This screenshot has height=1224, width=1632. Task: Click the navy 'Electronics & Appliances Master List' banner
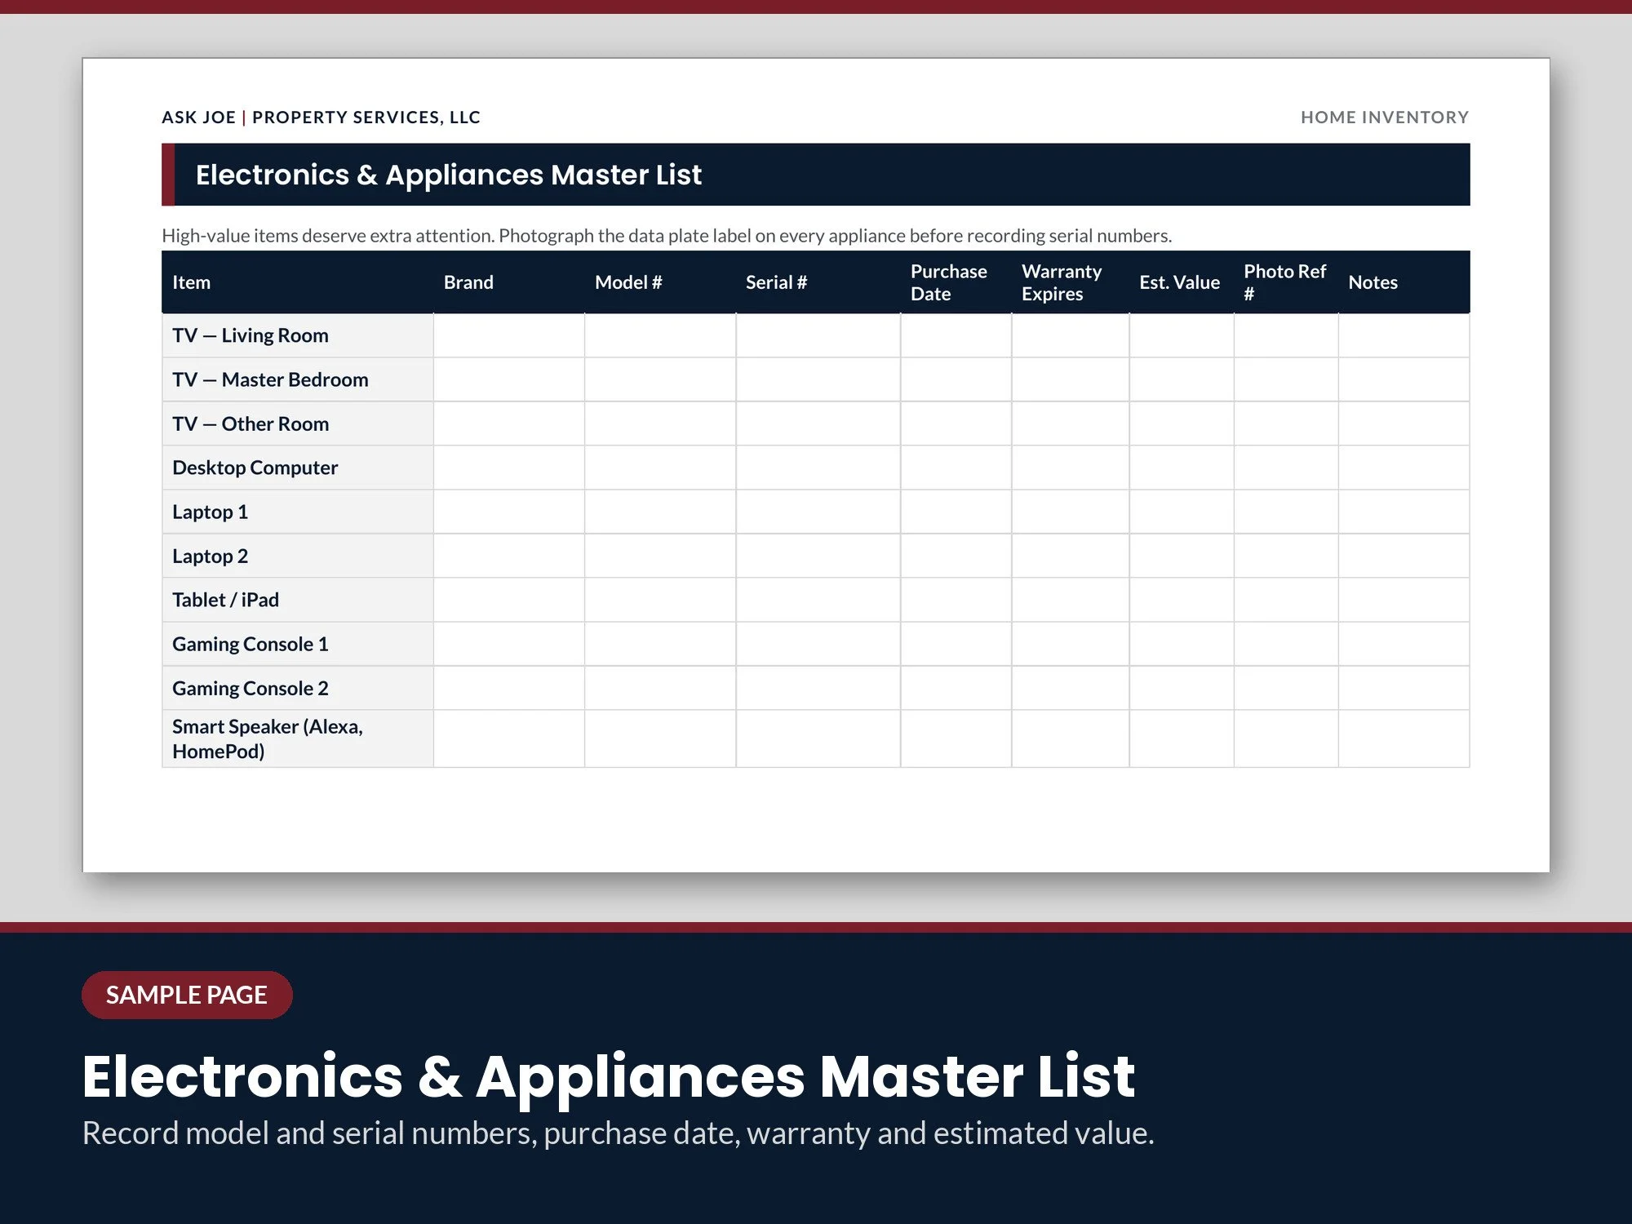click(816, 175)
